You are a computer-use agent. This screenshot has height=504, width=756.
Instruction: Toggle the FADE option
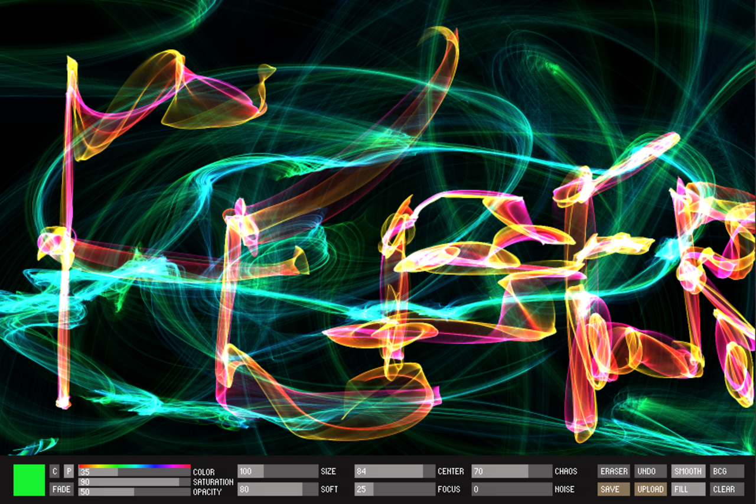click(x=61, y=489)
